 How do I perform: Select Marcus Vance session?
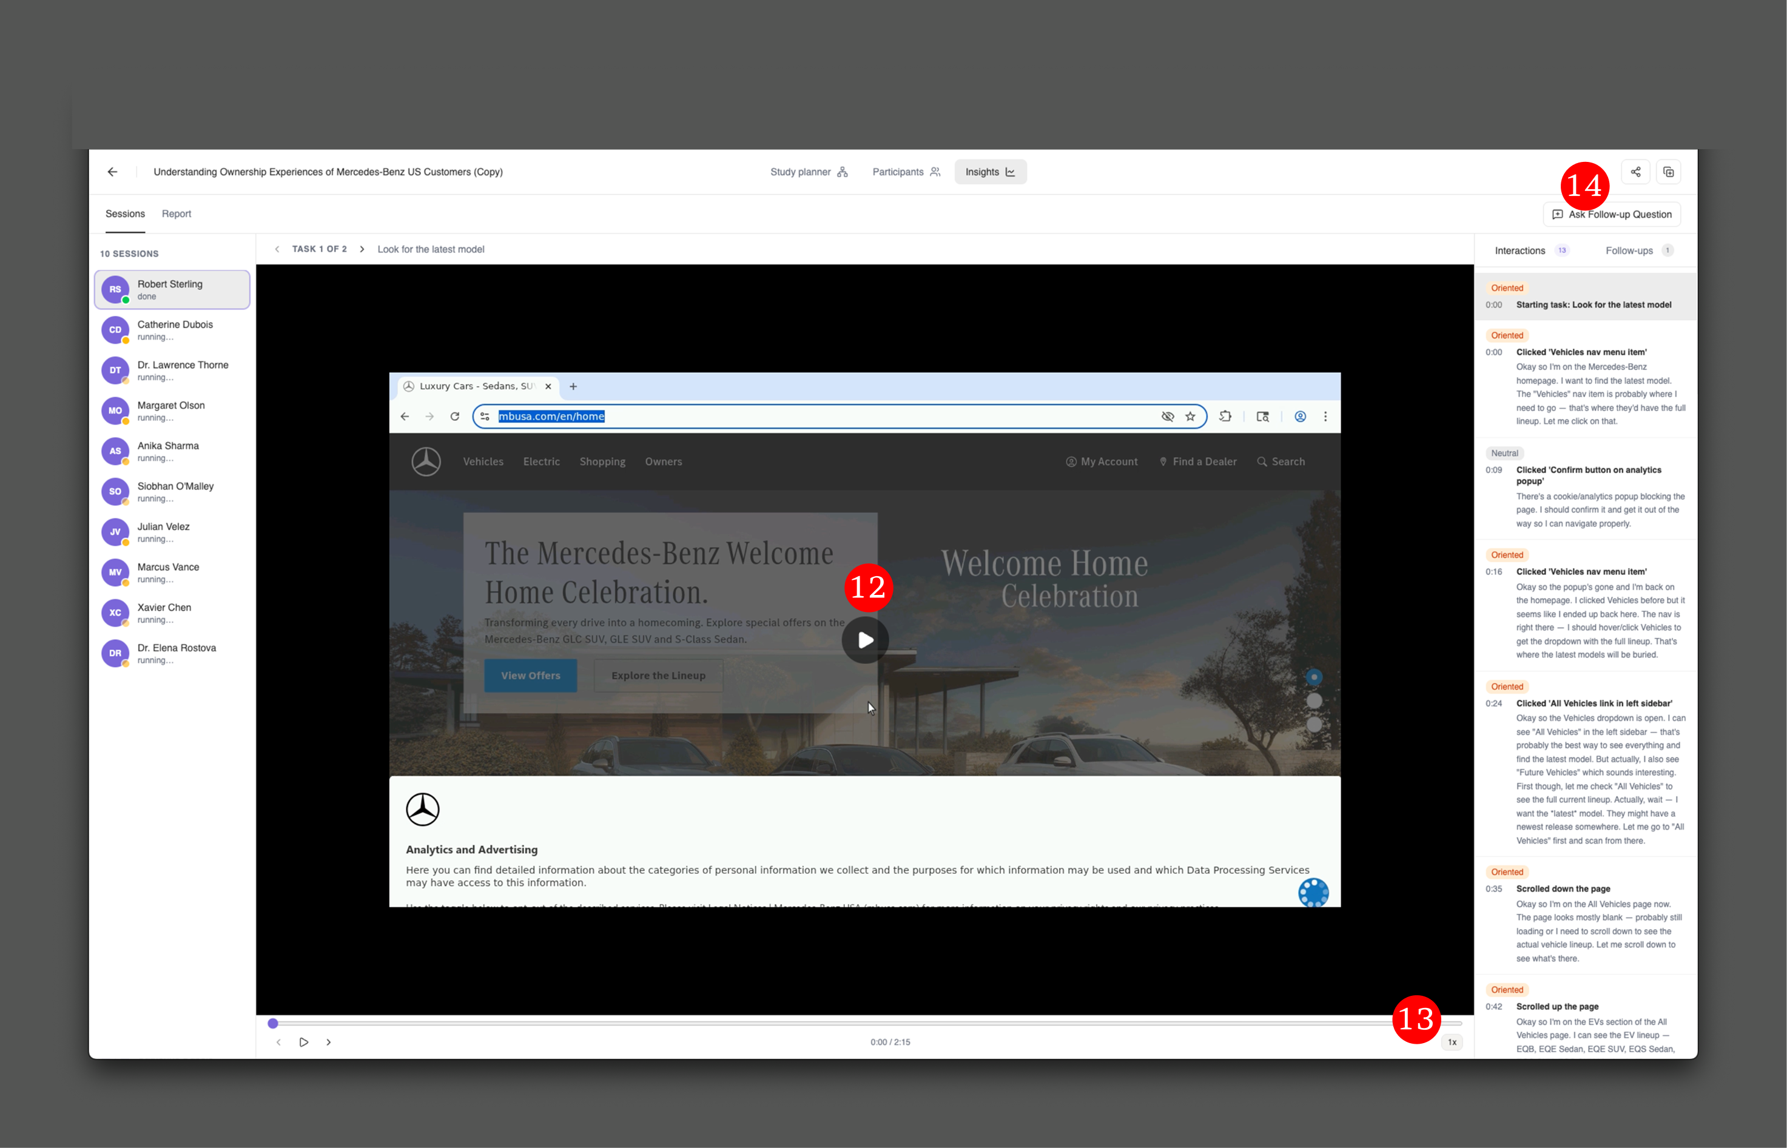click(172, 572)
